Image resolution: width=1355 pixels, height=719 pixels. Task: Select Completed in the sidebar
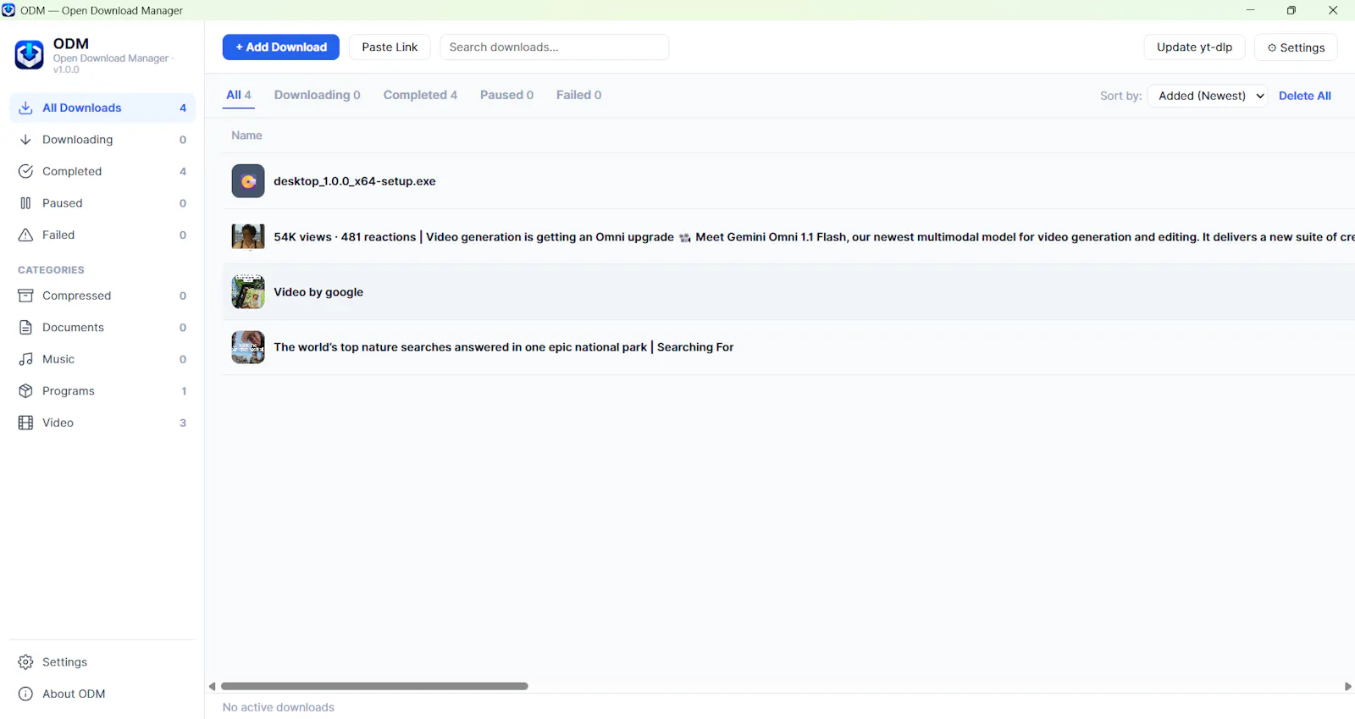(102, 171)
